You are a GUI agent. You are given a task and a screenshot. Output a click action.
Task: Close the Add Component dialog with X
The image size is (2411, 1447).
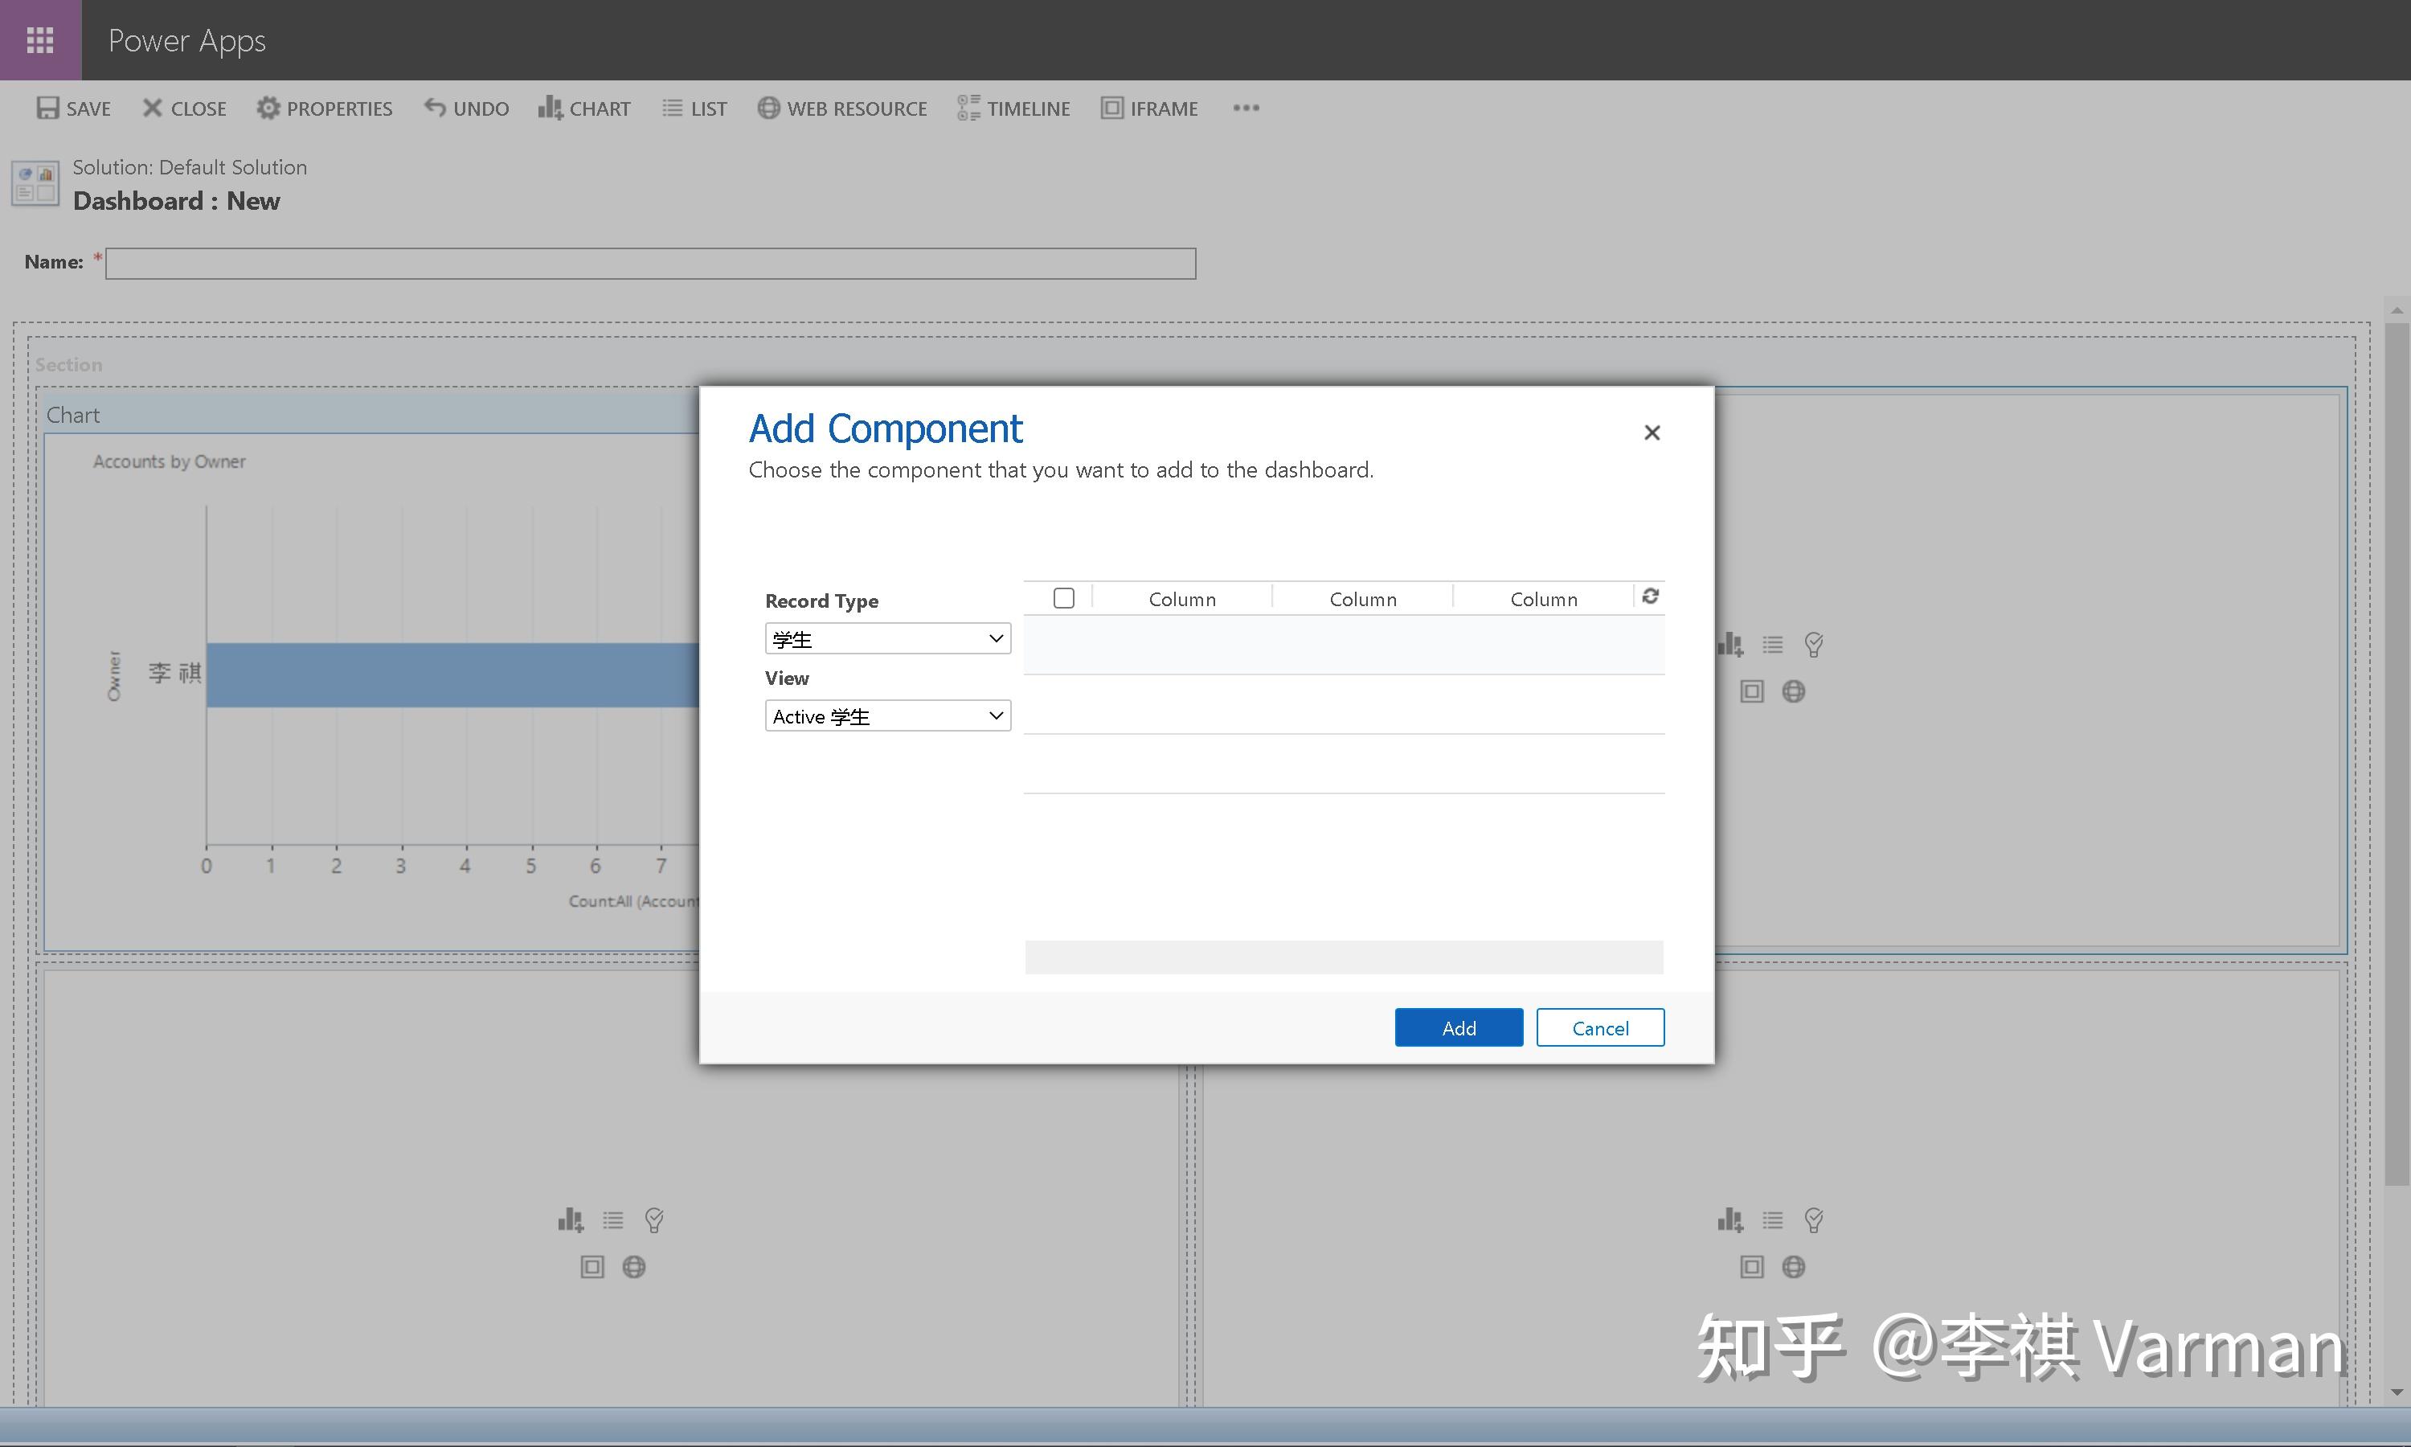tap(1652, 433)
